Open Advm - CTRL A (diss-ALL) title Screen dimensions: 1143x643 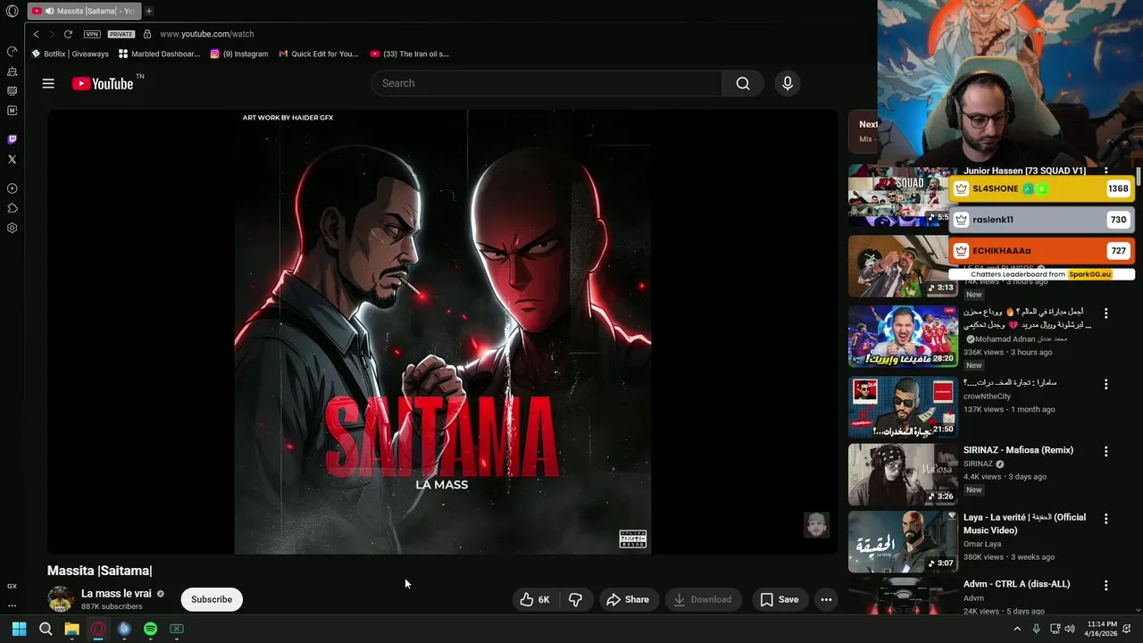click(x=1016, y=584)
